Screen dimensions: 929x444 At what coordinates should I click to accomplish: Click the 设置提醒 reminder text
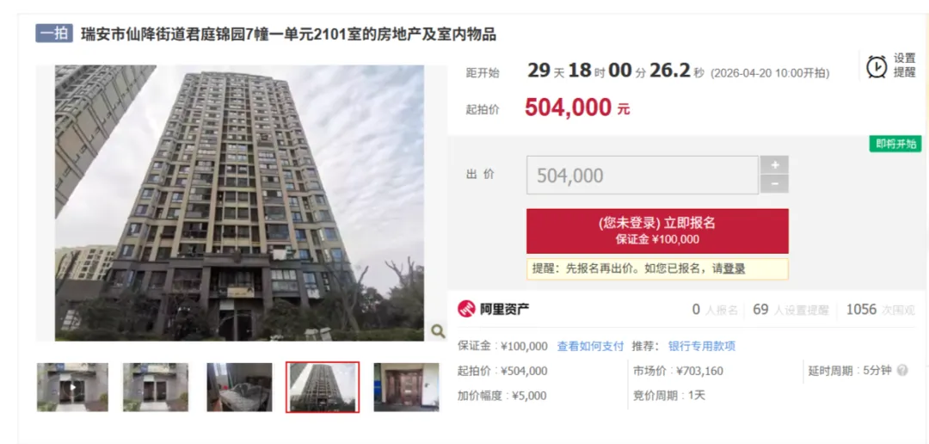click(905, 65)
